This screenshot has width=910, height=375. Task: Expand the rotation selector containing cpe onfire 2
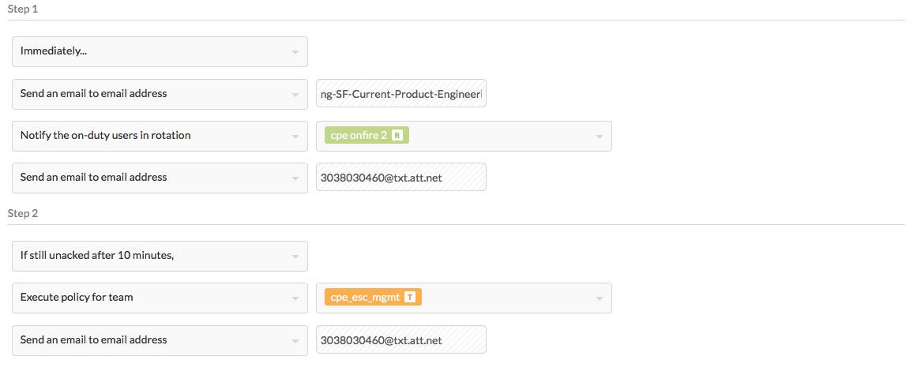[x=464, y=136]
